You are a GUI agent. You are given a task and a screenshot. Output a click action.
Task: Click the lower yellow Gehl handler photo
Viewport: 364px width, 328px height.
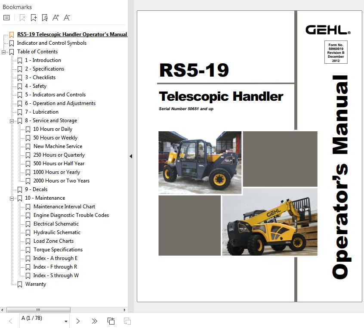(269, 222)
